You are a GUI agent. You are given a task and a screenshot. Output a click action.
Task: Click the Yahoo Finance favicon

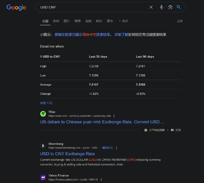pyautogui.click(x=43, y=177)
